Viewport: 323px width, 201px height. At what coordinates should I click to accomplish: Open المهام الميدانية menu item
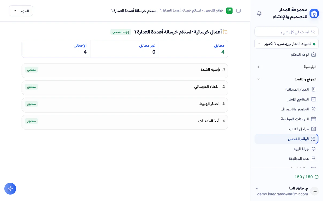286,89
